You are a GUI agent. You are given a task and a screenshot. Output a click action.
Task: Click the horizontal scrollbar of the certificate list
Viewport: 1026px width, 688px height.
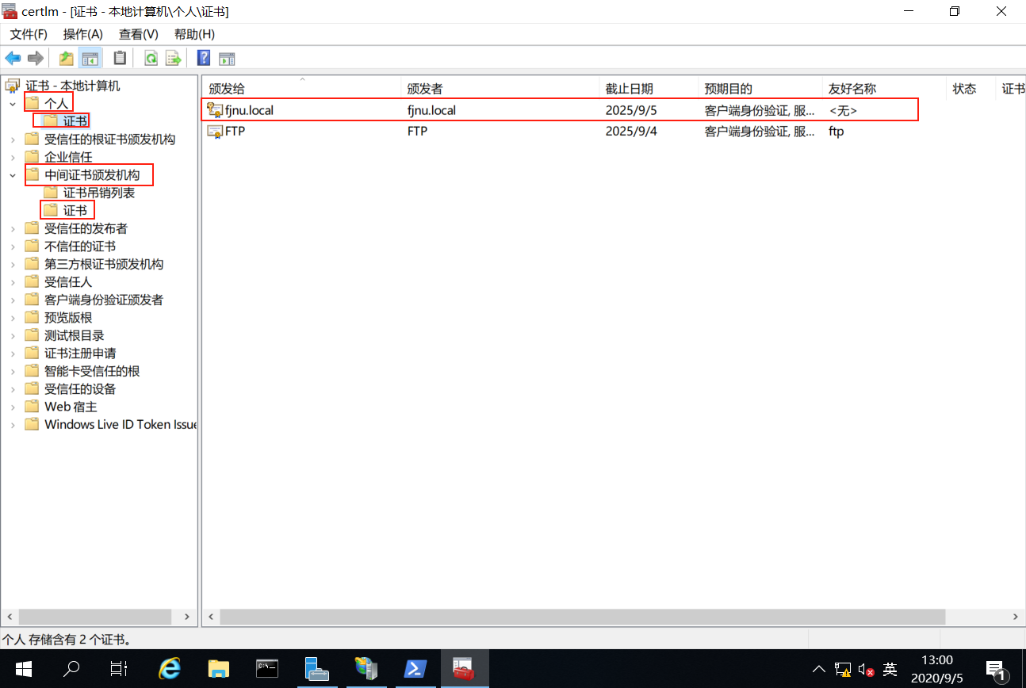[x=577, y=617]
